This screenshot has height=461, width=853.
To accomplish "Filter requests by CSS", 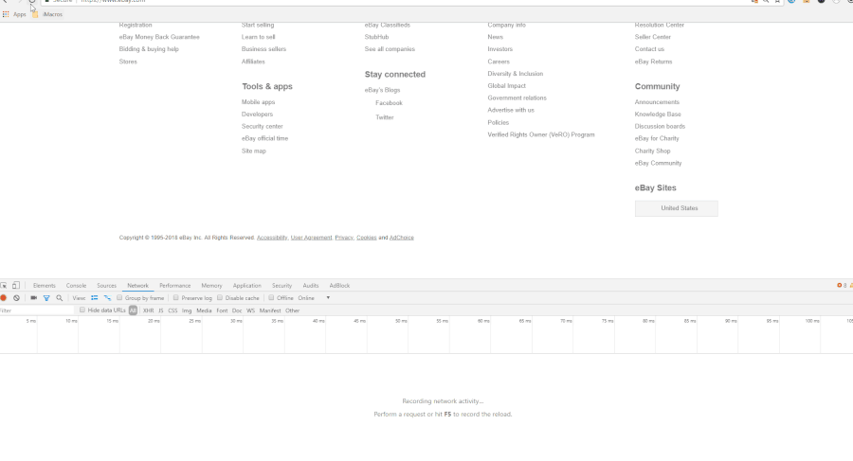I will click(172, 310).
